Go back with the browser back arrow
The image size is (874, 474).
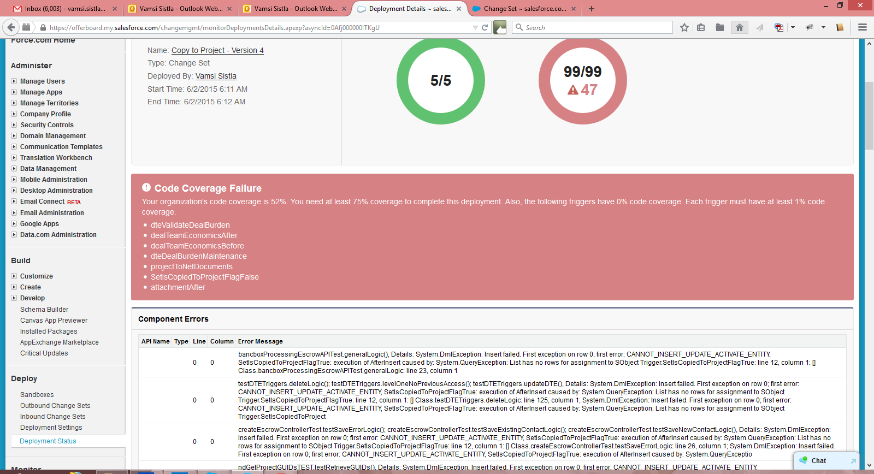(11, 27)
